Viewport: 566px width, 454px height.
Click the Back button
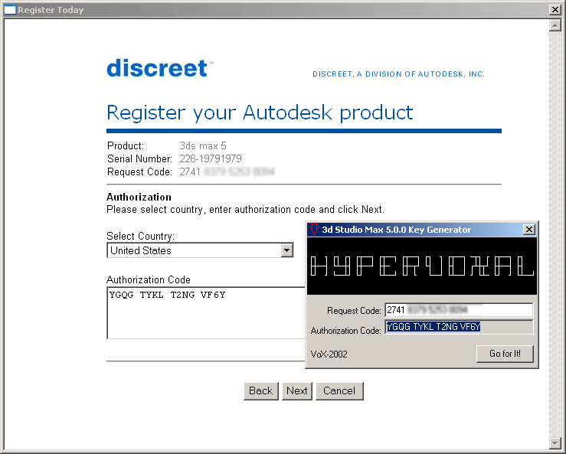[x=261, y=391]
